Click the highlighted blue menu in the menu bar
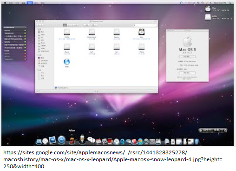This screenshot has width=236, height=171. (x=30, y=3)
